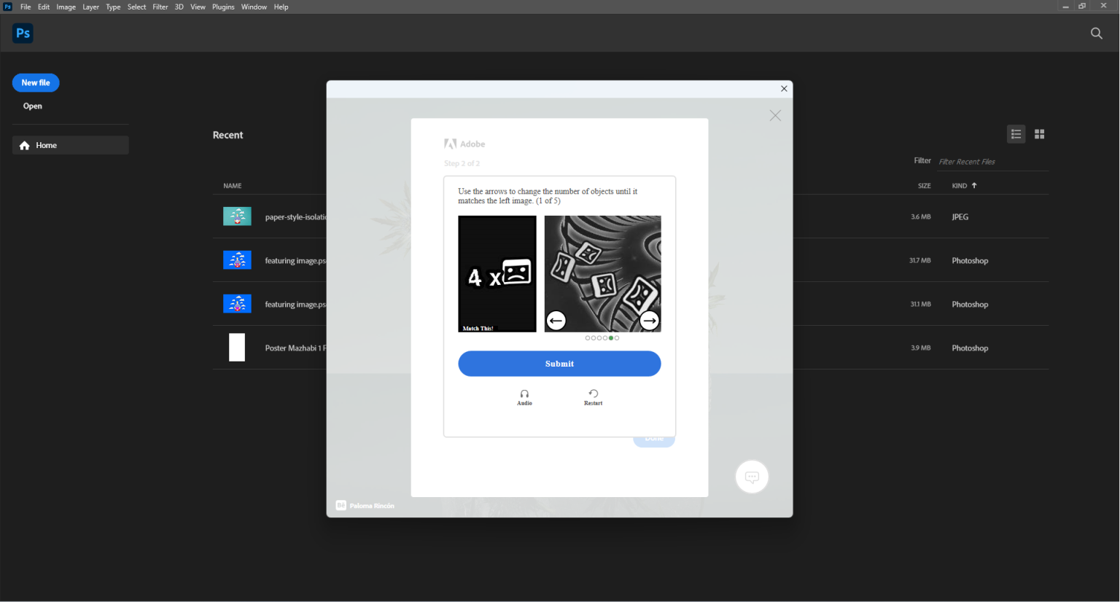Open the Image menu
The width and height of the screenshot is (1120, 602).
[x=66, y=7]
